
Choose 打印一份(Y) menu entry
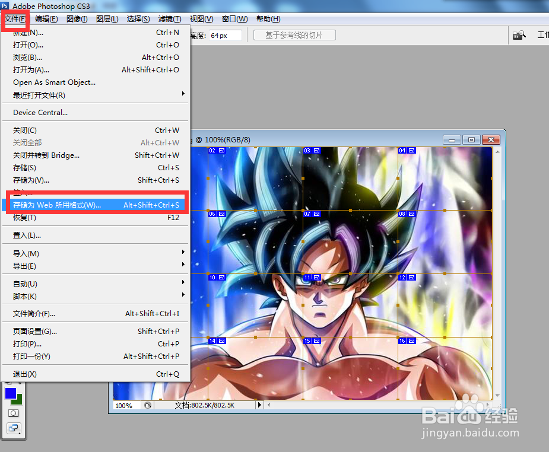click(x=96, y=356)
